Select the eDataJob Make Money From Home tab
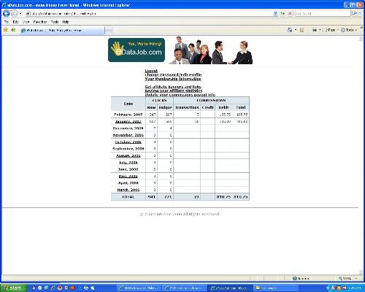This screenshot has height=292, width=365. pyautogui.click(x=62, y=31)
